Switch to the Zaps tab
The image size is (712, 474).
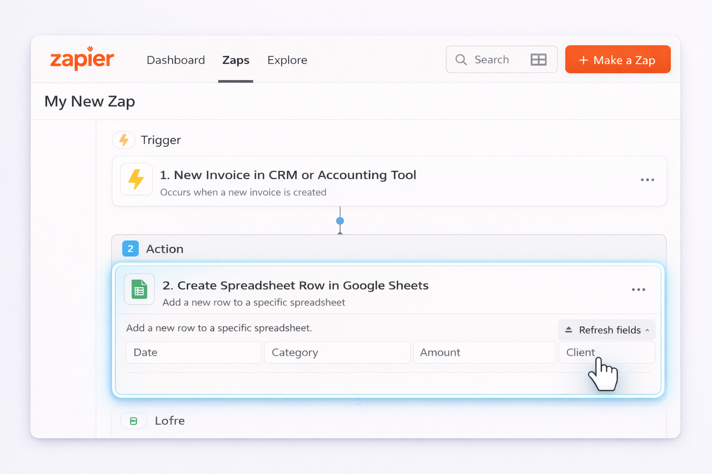[235, 60]
